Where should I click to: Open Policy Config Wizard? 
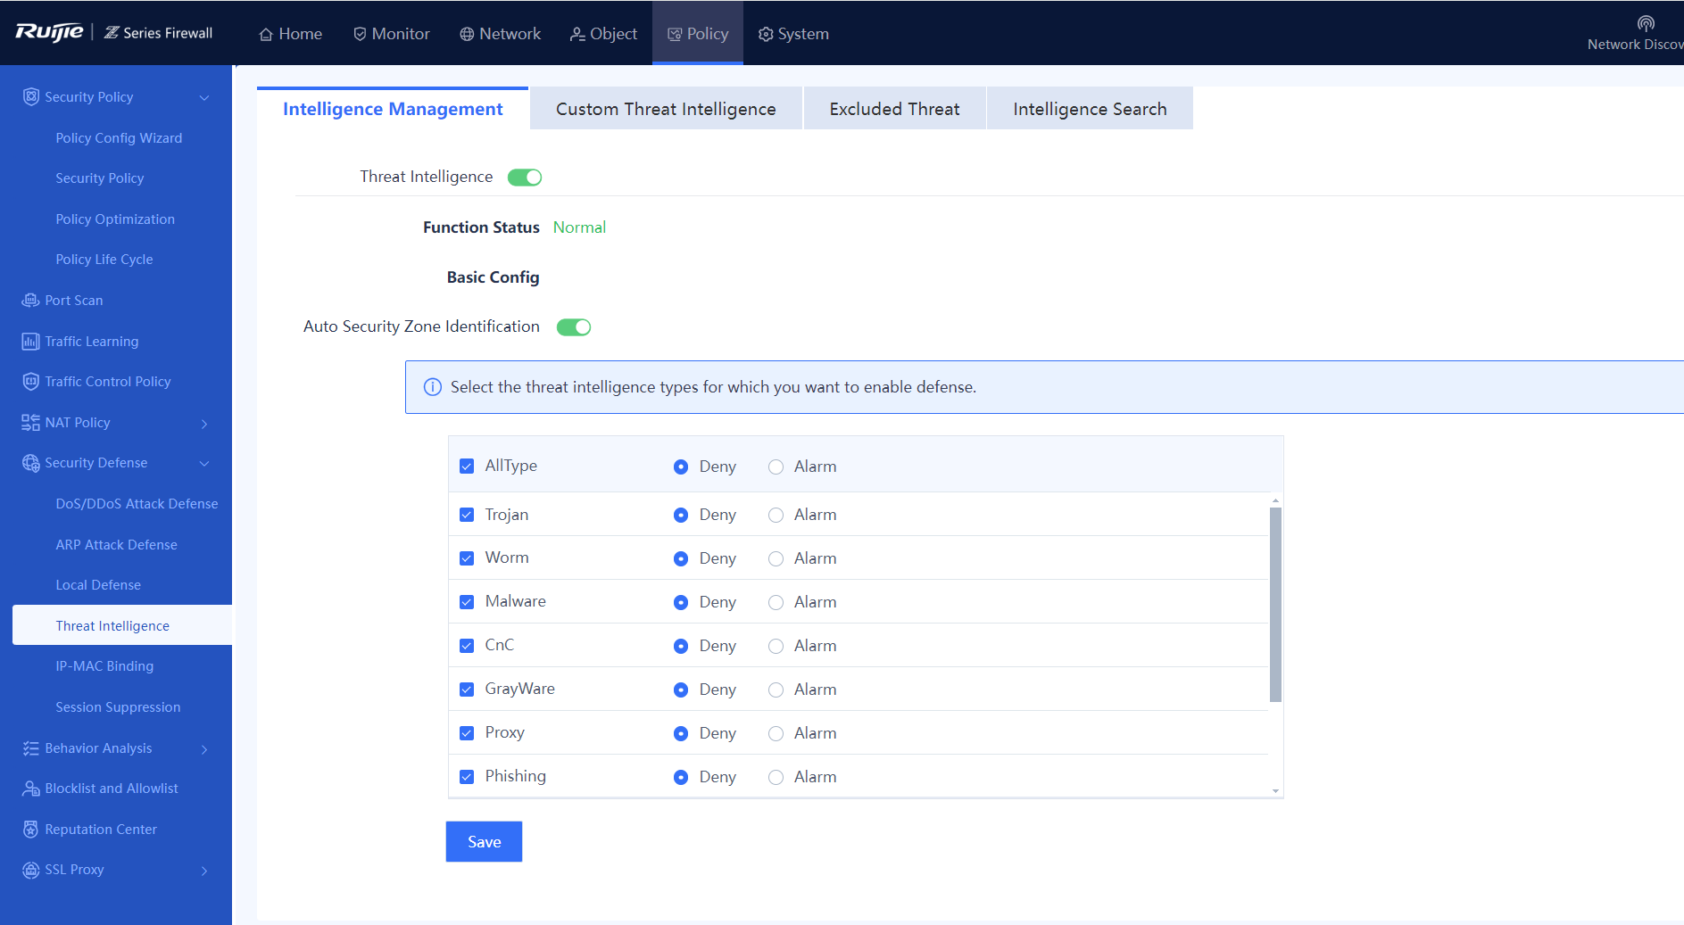(x=119, y=137)
